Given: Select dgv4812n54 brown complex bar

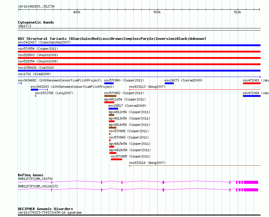Looking at the screenshot, I should pyautogui.click(x=112, y=115).
